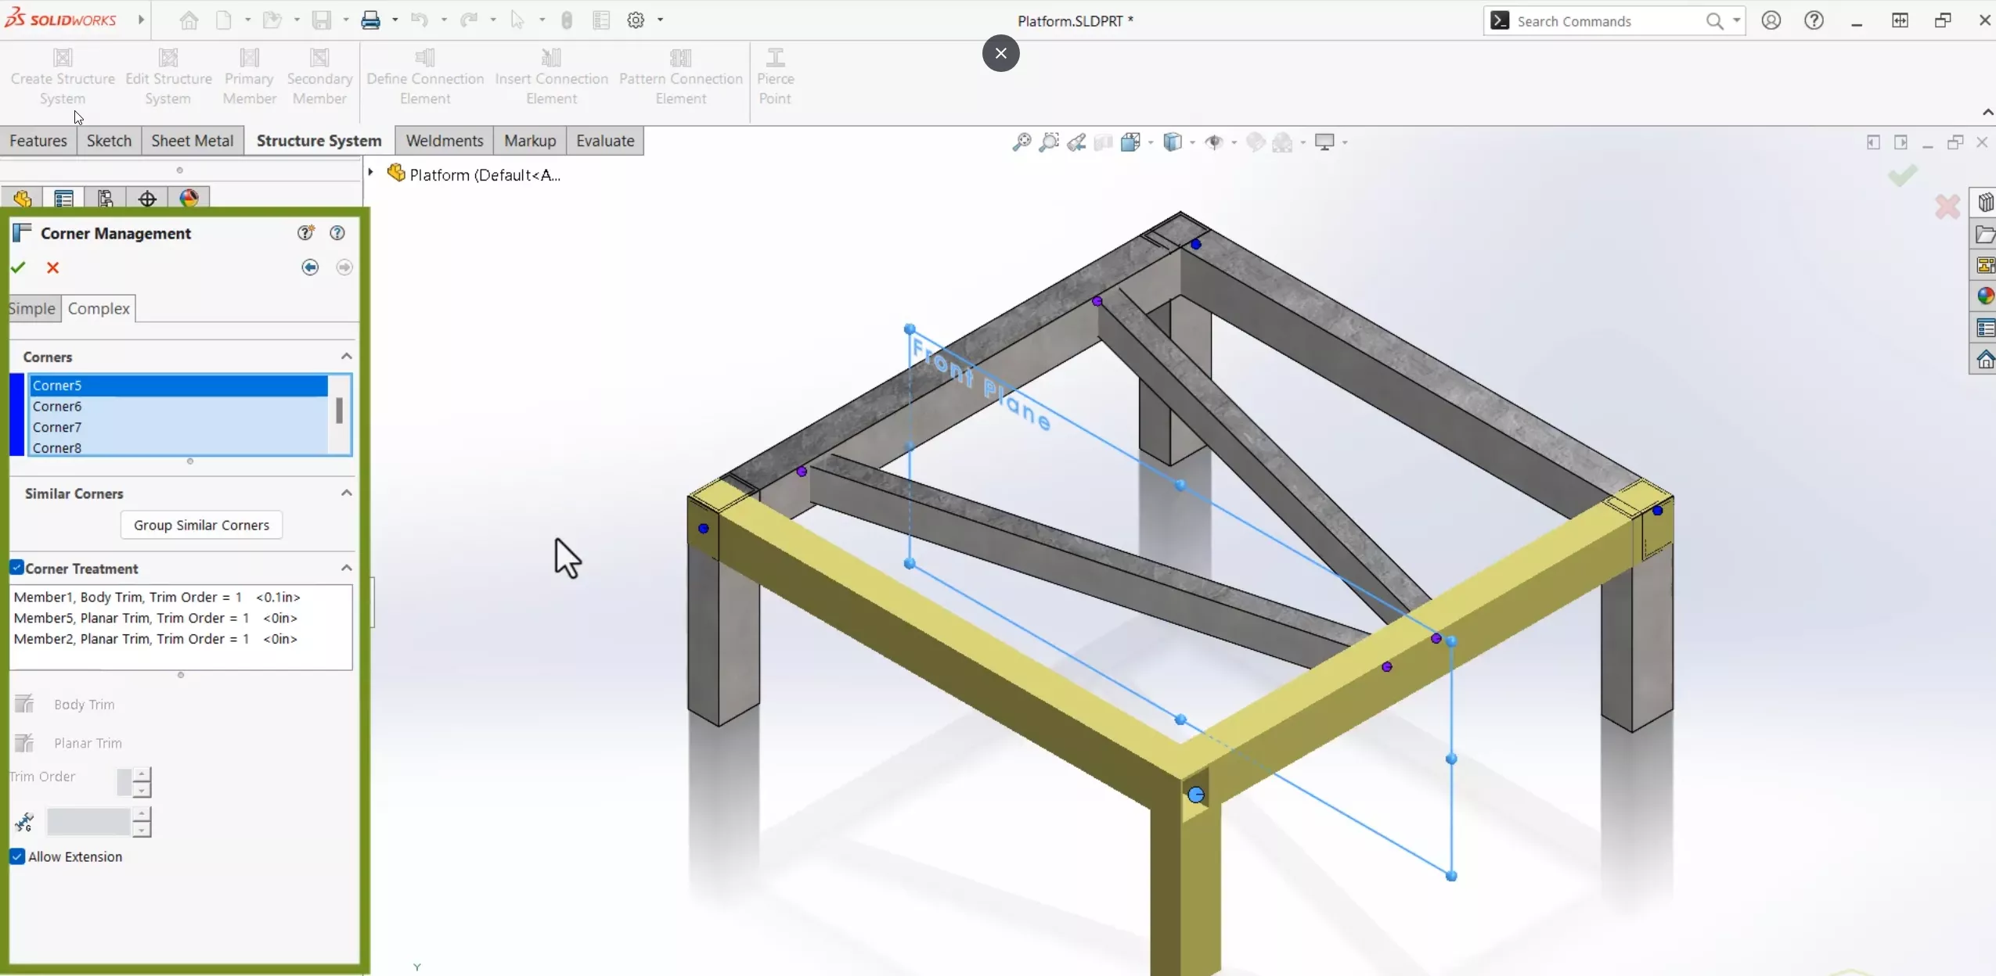Viewport: 1996px width, 976px height.
Task: Click the Group Similar Corners button
Action: coord(201,524)
